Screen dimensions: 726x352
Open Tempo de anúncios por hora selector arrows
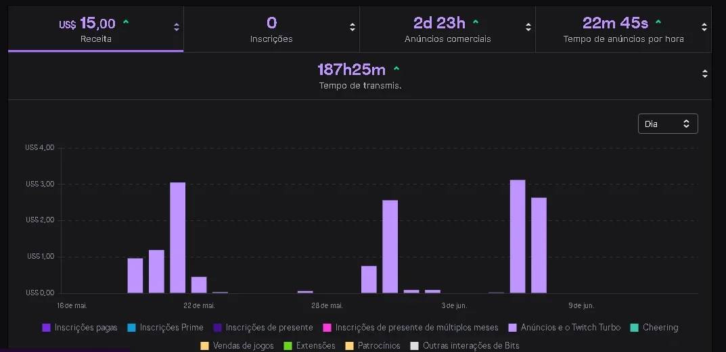[704, 27]
